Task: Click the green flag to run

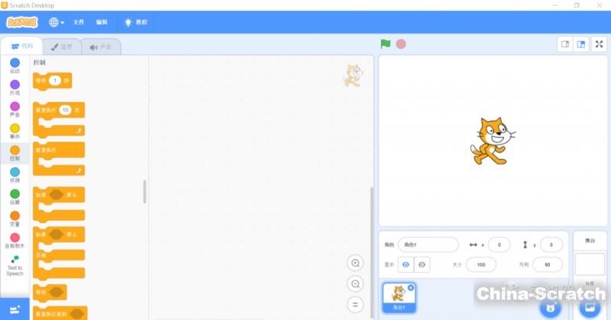Action: [x=386, y=44]
